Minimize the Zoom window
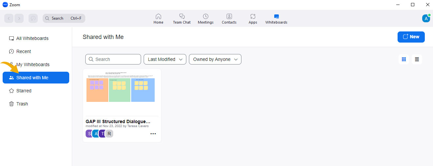This screenshot has width=433, height=166. pos(398,5)
